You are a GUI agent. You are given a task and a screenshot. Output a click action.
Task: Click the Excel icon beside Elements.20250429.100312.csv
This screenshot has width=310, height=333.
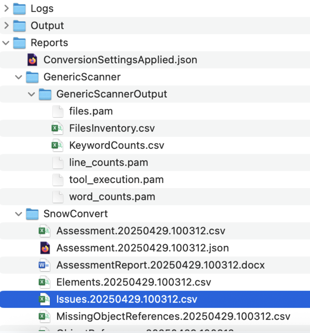coord(44,282)
